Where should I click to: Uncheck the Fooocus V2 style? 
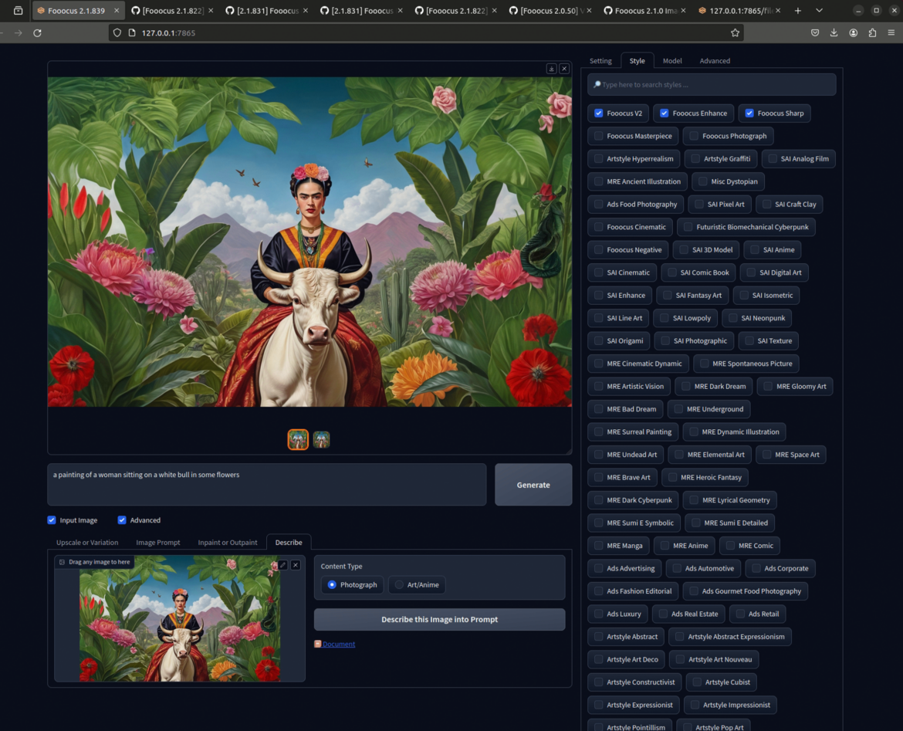point(599,113)
